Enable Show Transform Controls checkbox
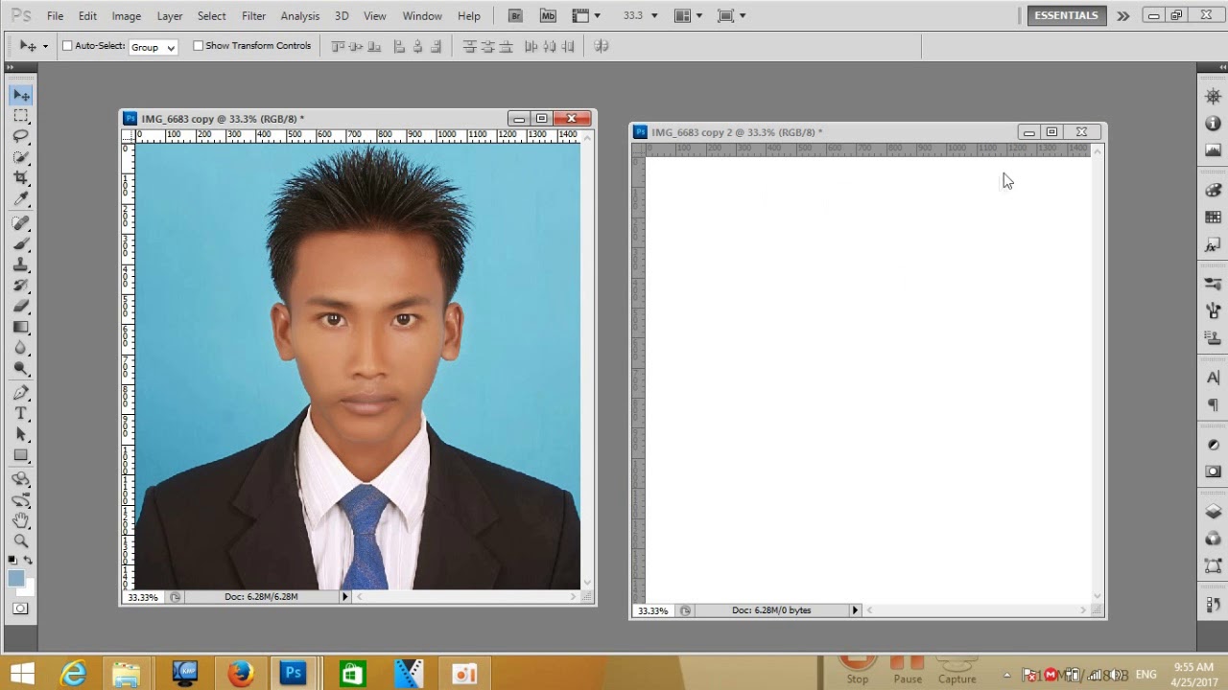The width and height of the screenshot is (1228, 690). (198, 46)
